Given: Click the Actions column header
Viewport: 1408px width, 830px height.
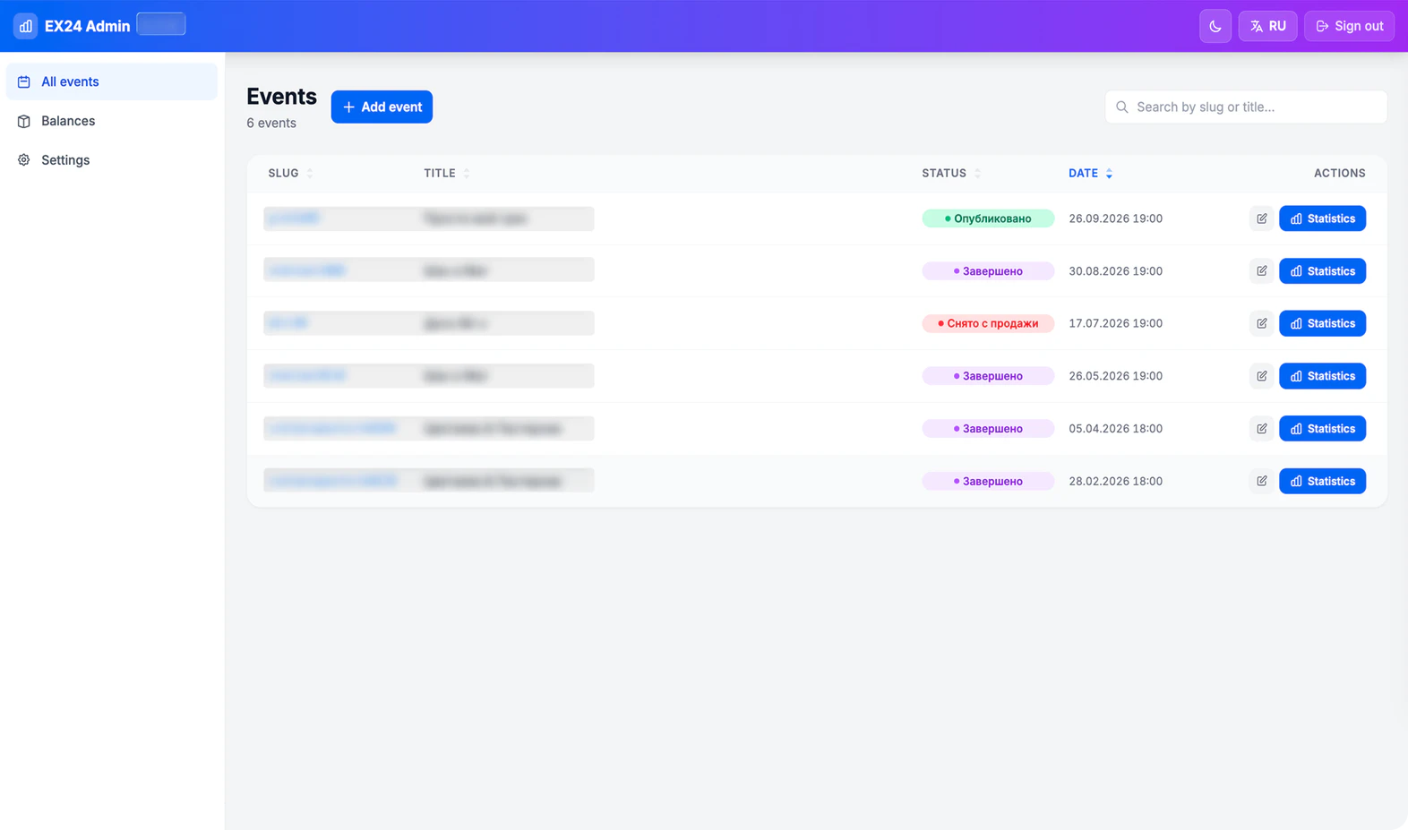Looking at the screenshot, I should pyautogui.click(x=1339, y=174).
